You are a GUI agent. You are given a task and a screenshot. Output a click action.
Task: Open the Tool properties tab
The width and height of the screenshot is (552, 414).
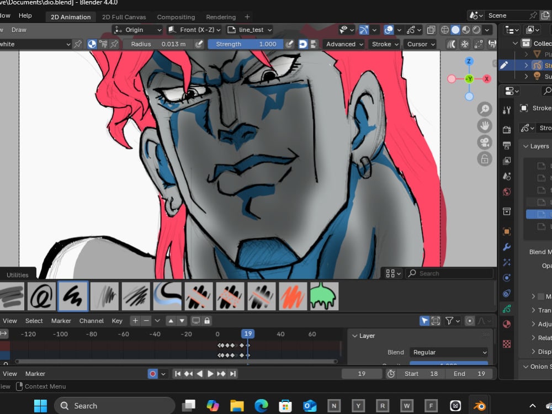[507, 110]
